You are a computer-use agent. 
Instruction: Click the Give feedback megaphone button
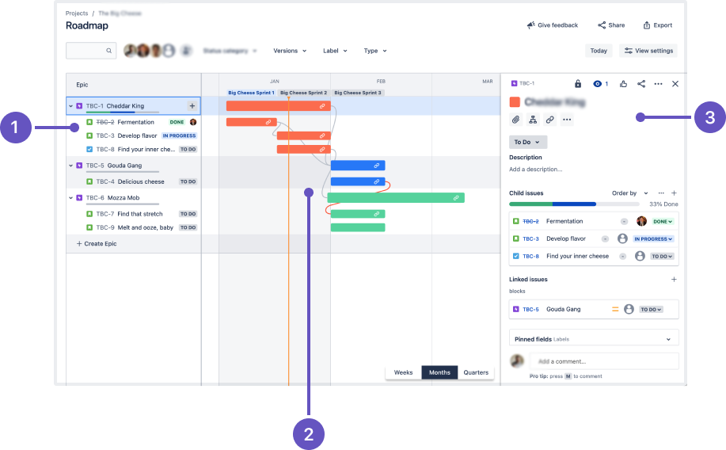coord(552,25)
